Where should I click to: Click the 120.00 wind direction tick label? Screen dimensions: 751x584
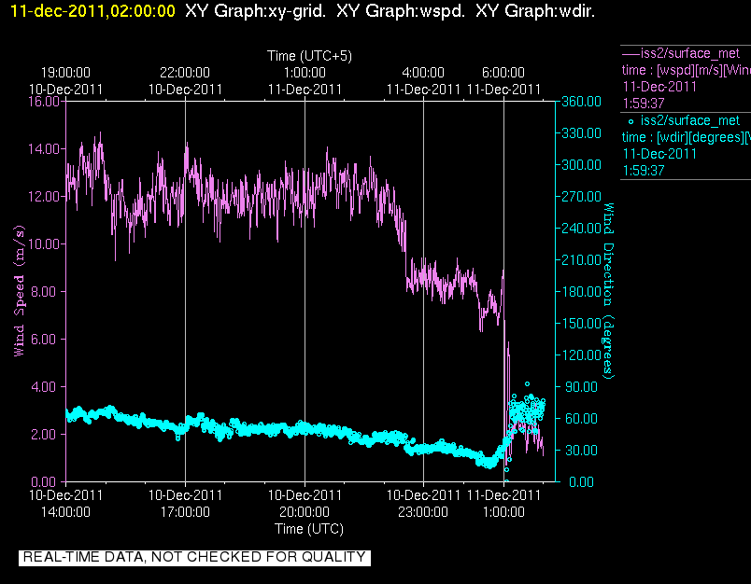[581, 355]
